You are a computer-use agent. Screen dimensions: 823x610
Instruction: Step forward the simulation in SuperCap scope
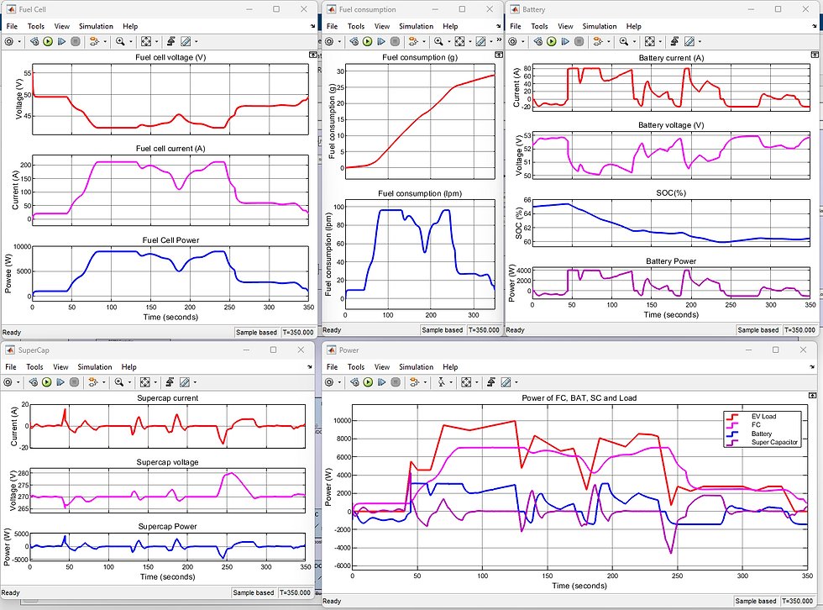coord(60,382)
